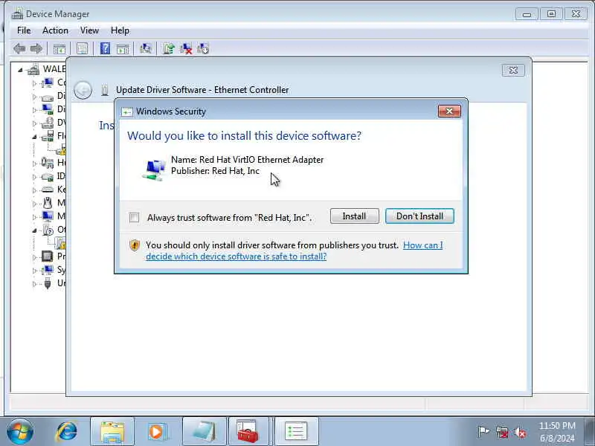Click the Back arrow in Device Manager toolbar
The width and height of the screenshot is (595, 446).
point(19,48)
